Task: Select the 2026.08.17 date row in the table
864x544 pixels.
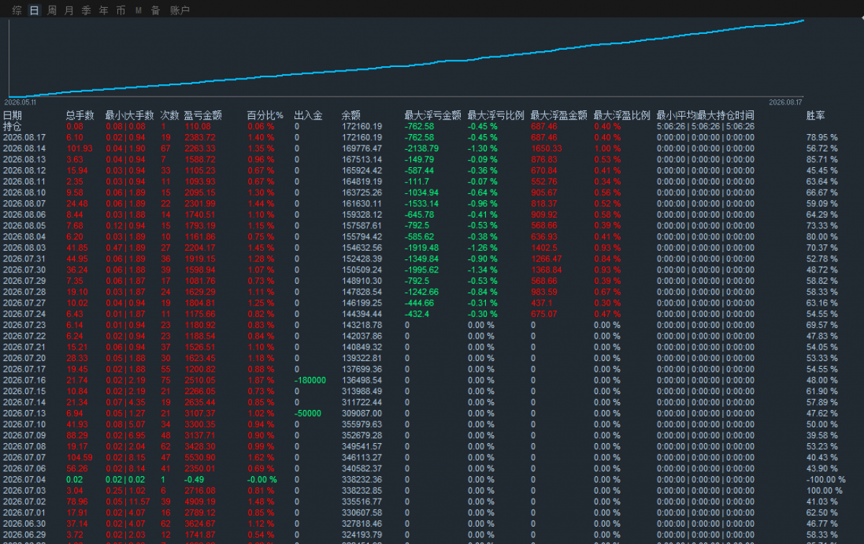Action: 24,138
